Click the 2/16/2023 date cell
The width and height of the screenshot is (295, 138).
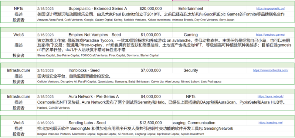coord(45,123)
